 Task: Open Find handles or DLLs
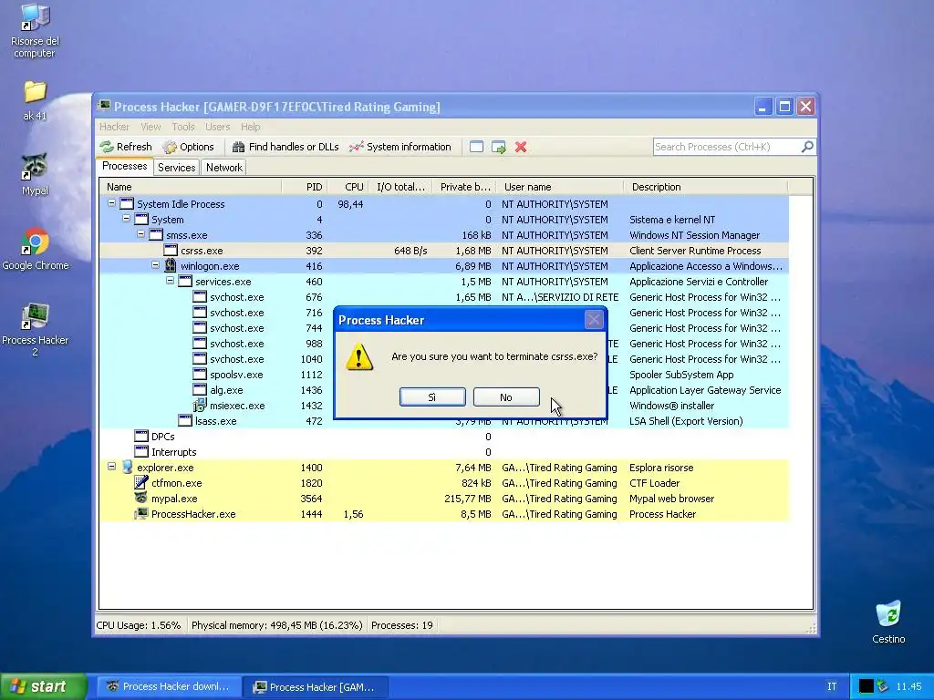click(x=285, y=147)
